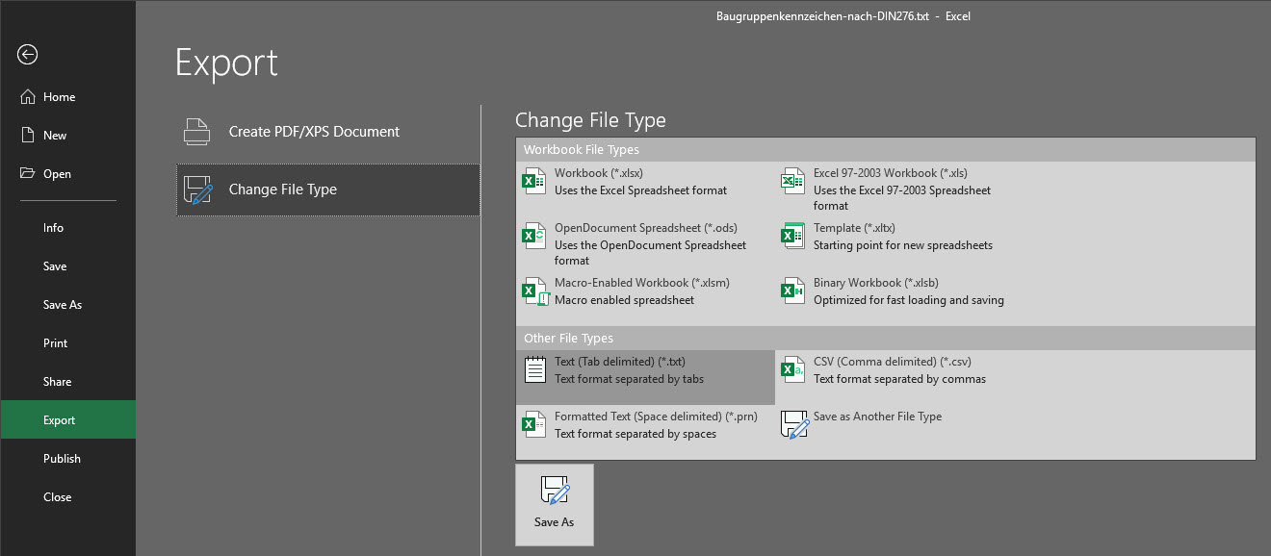Click the Save as Another File Type icon
Viewport: 1271px width, 556px height.
tap(794, 425)
